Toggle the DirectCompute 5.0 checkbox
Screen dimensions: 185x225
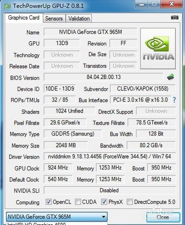tap(130, 202)
